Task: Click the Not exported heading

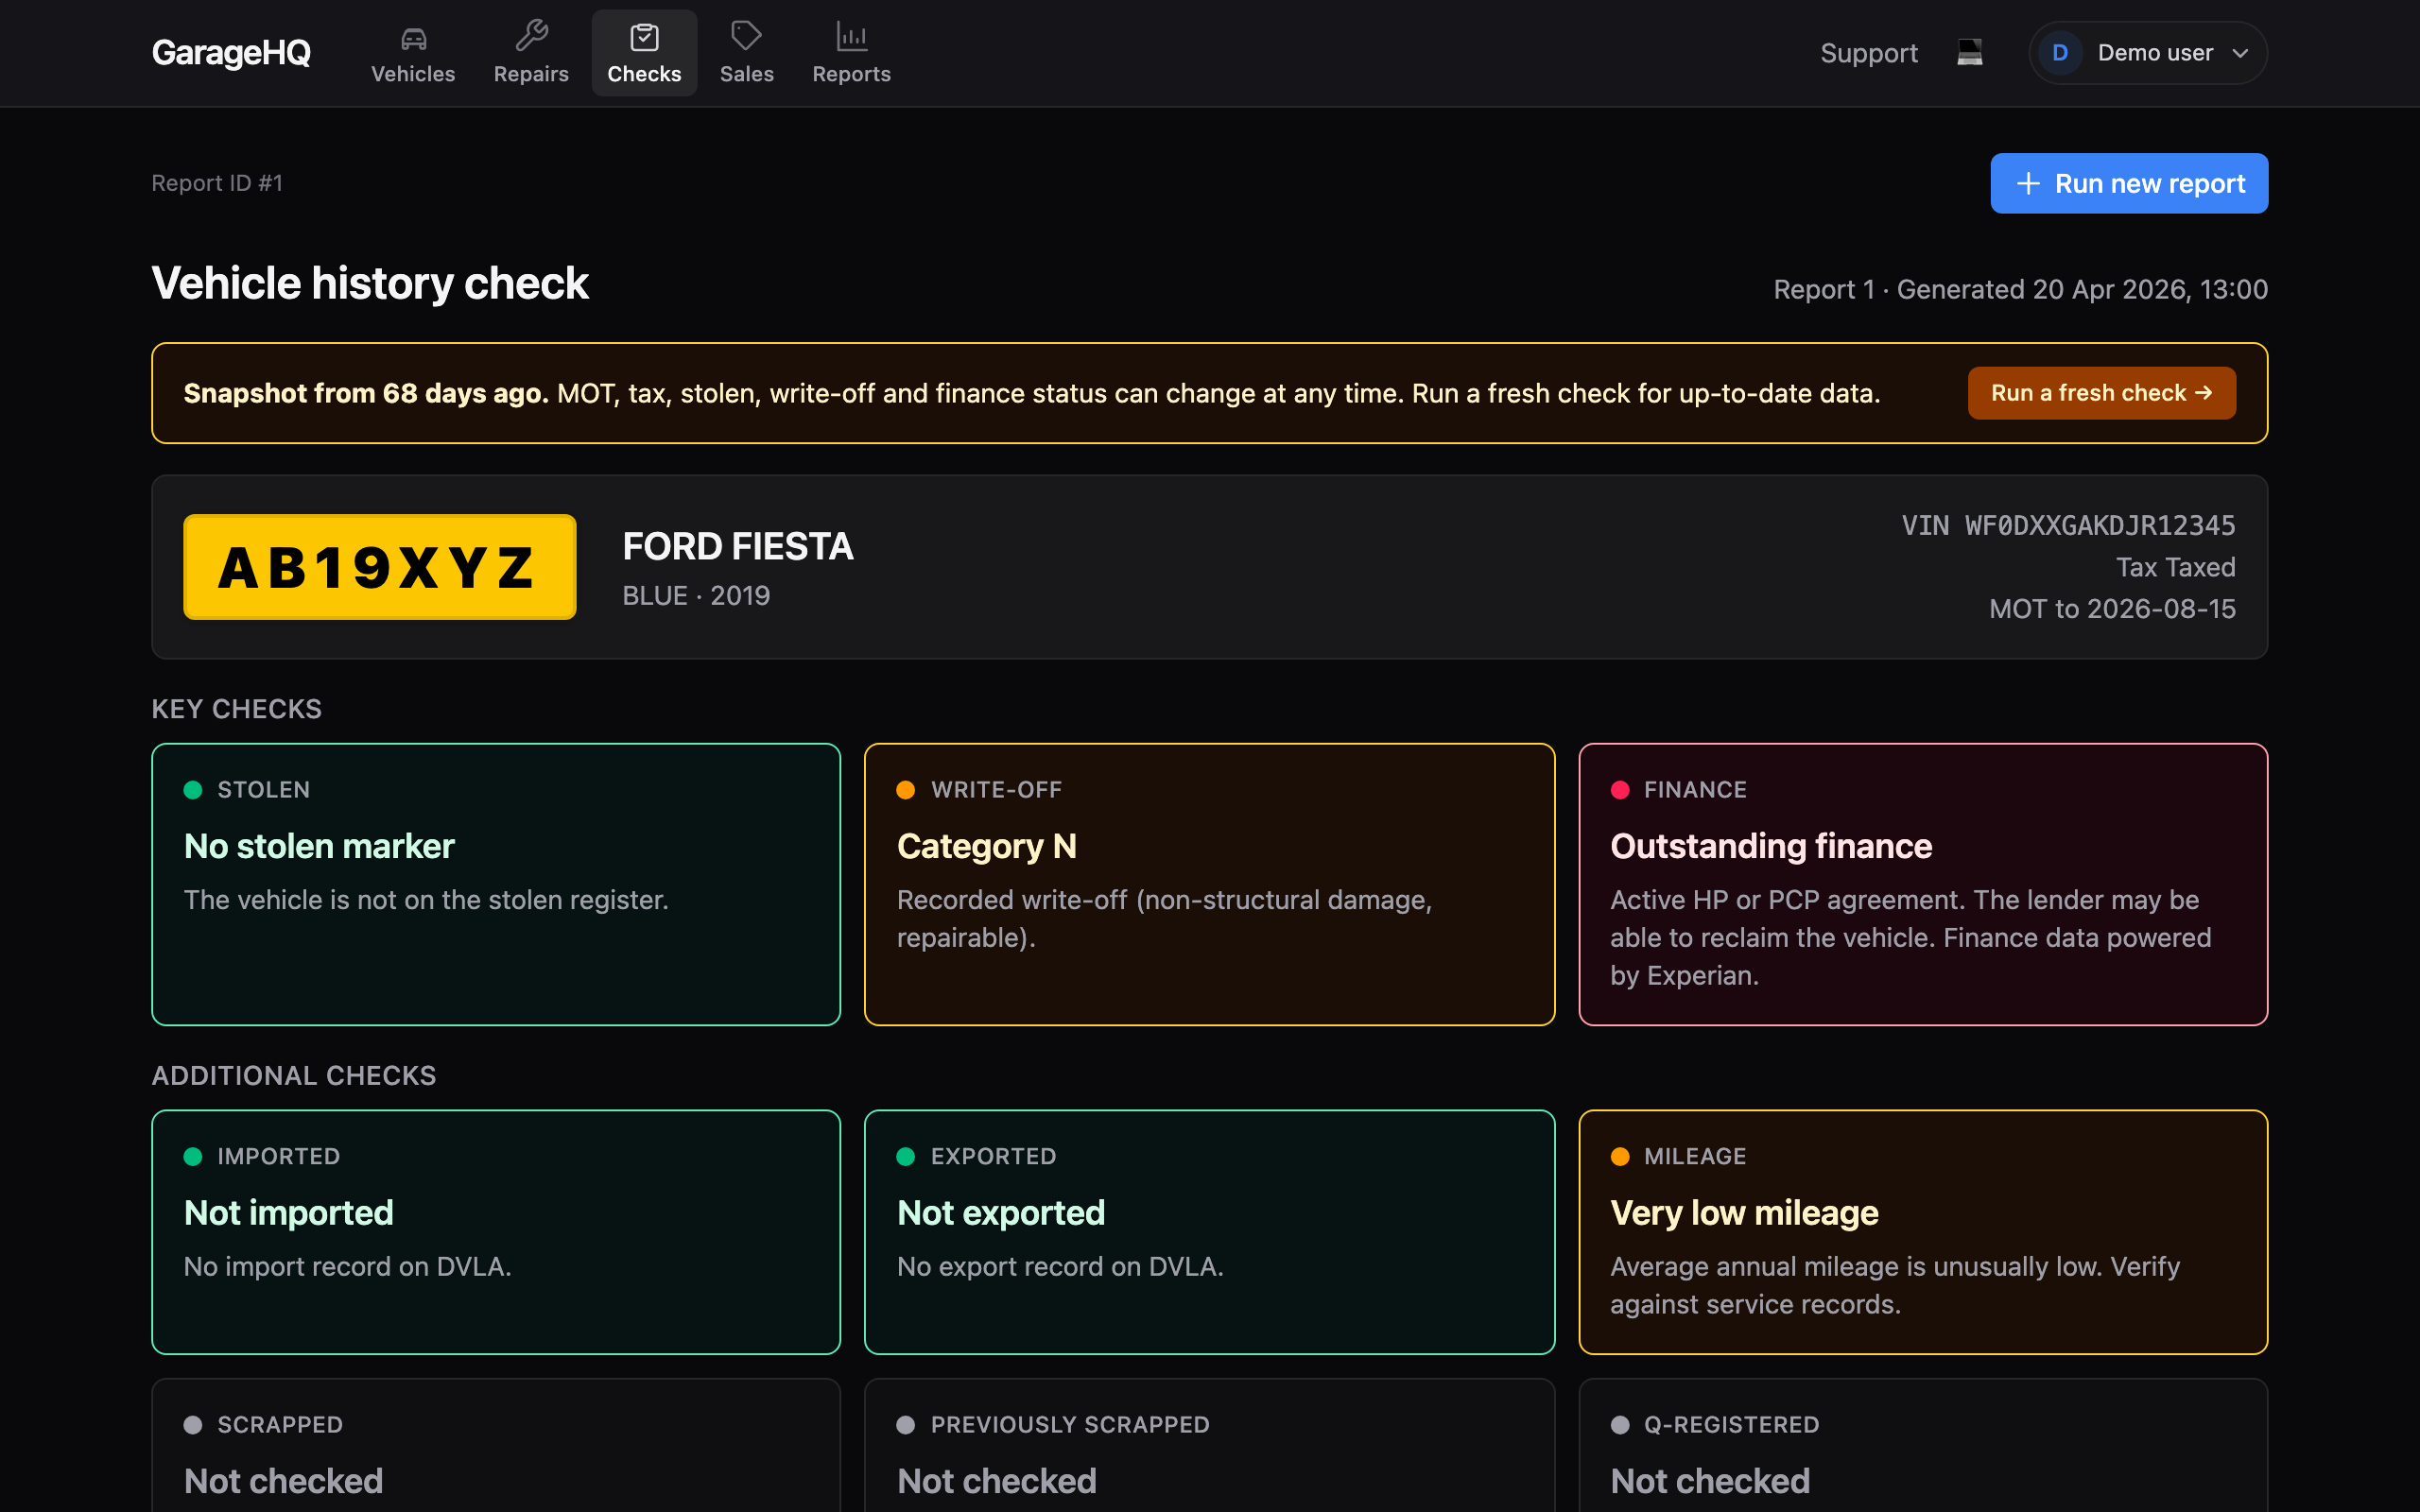Action: coord(1001,1213)
